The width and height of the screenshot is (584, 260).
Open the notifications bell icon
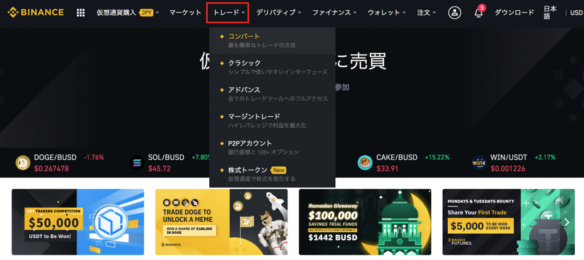point(478,13)
